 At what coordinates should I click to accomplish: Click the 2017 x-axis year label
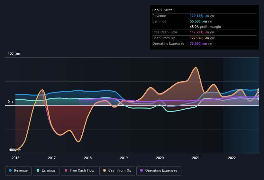(52, 158)
